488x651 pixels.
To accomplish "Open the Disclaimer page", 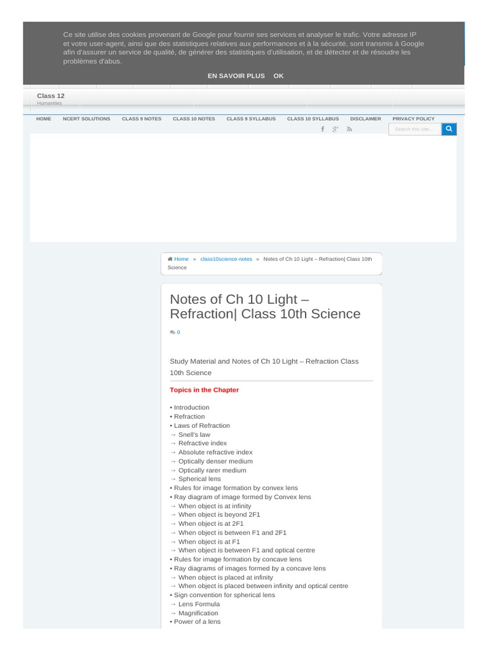I will 365,119.
